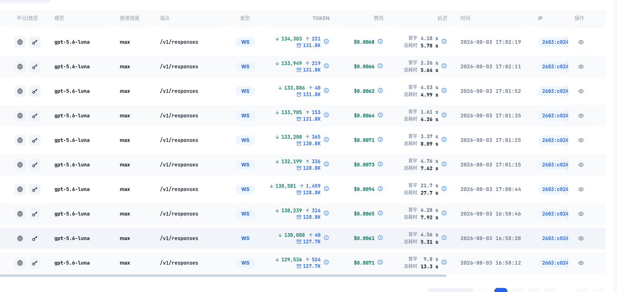Open cost info icon next to $0.0061
This screenshot has width=617, height=292.
(380, 238)
